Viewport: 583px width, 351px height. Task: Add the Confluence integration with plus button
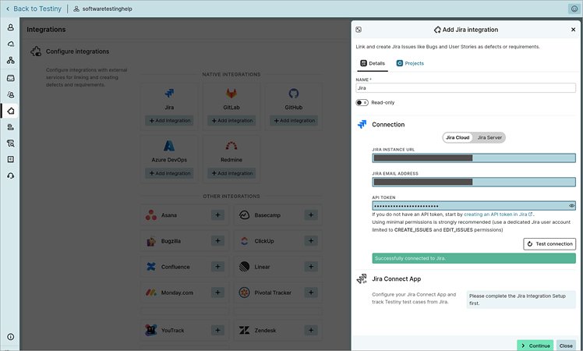pos(217,267)
